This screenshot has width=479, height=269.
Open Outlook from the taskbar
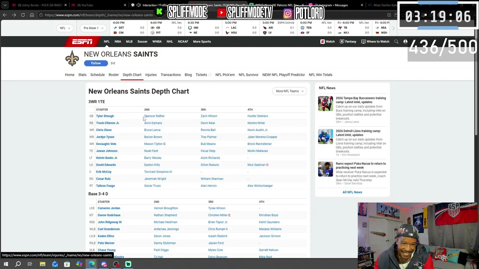coord(55,264)
